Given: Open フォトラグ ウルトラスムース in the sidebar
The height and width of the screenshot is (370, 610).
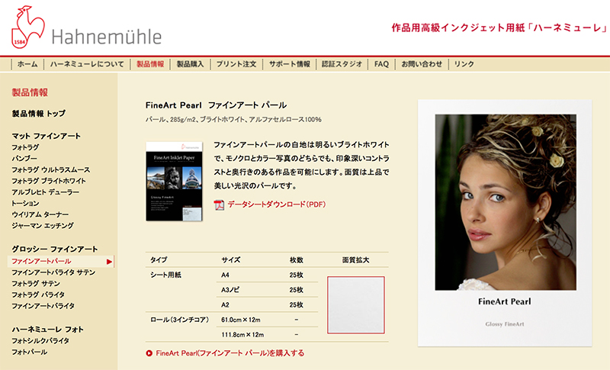Looking at the screenshot, I should [50, 170].
